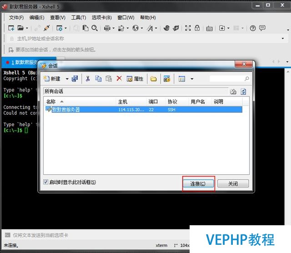Click the file transfer icon in toolbar
Screen dimensions: 291x253
click(x=121, y=28)
